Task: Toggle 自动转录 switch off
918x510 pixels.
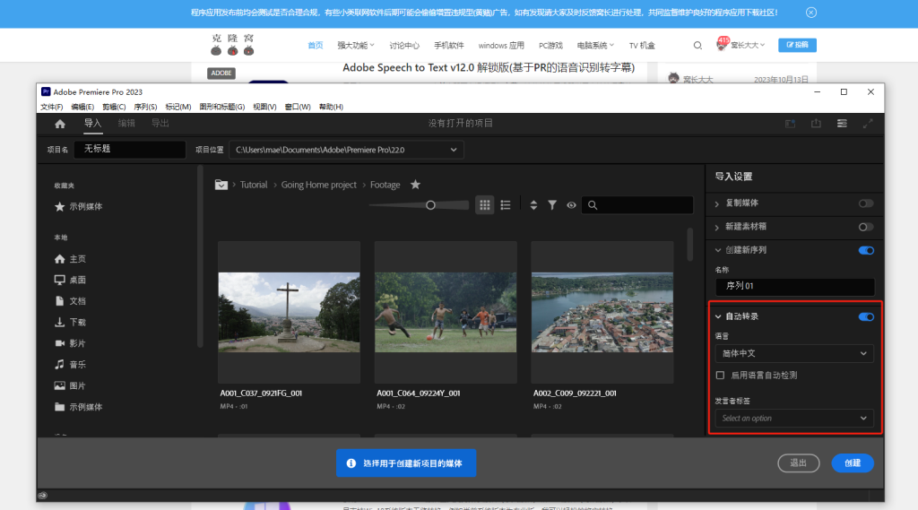Action: (866, 316)
